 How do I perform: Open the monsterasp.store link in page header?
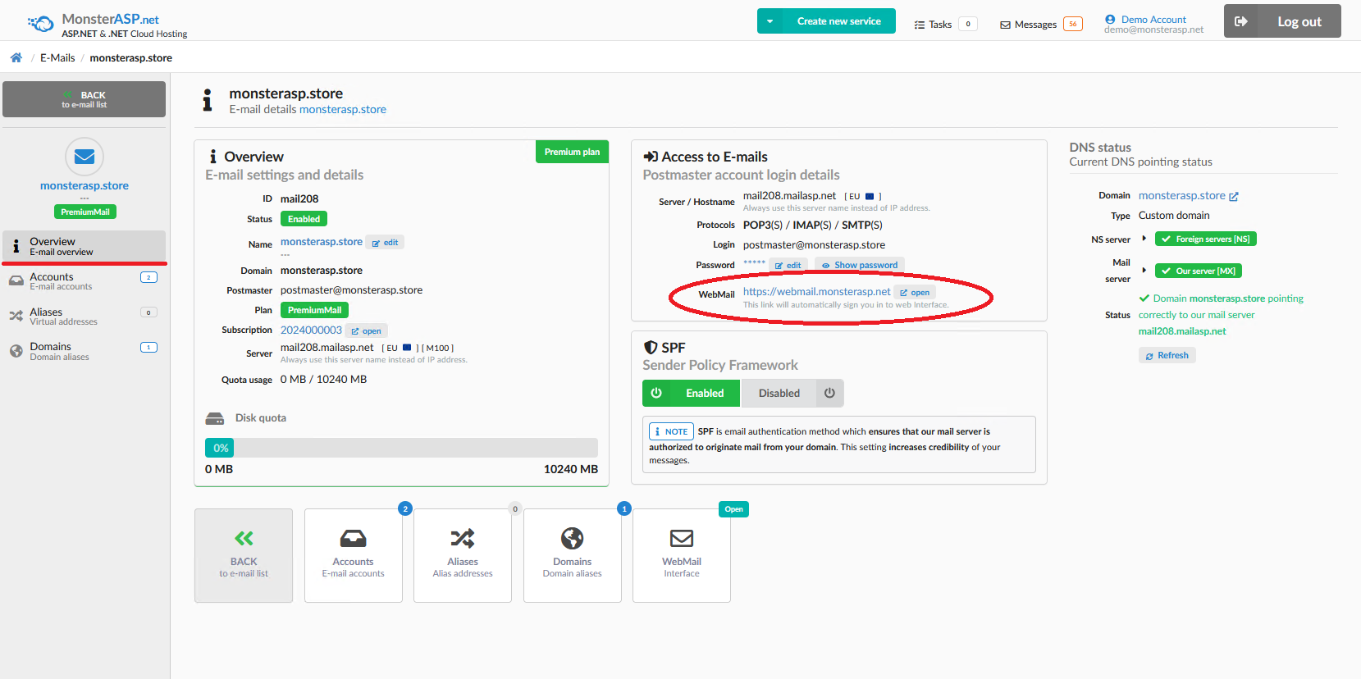click(x=342, y=109)
